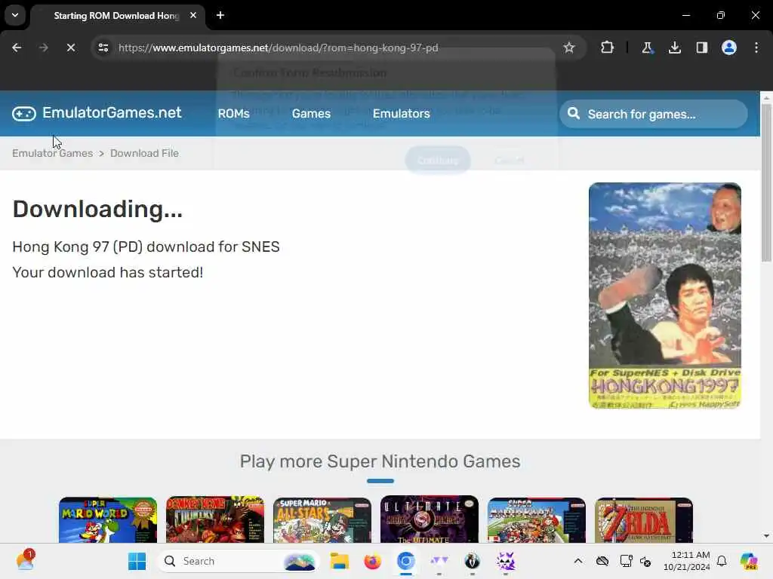
Task: Open the clock showing 12:11 AM
Action: click(686, 561)
